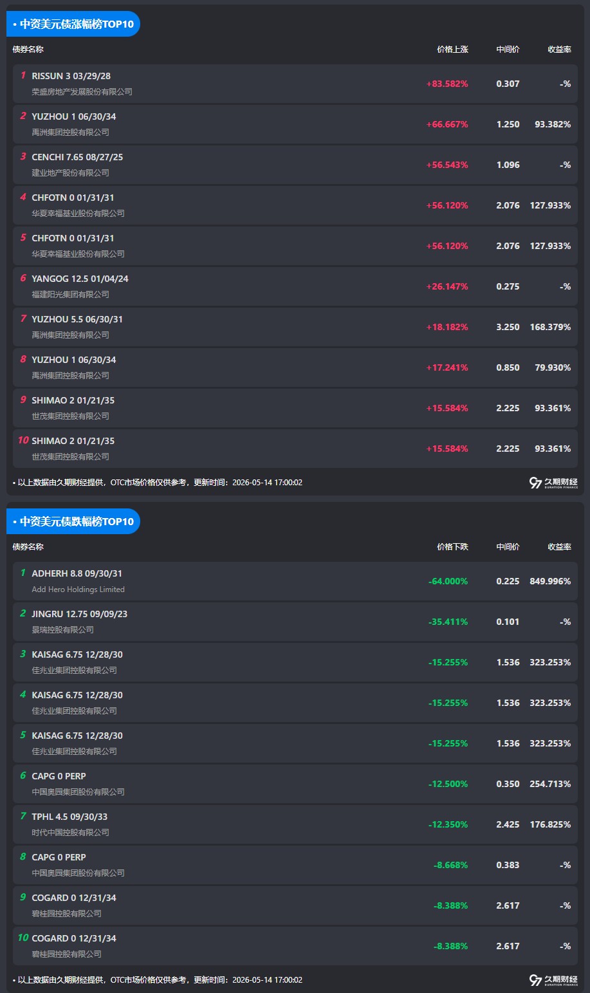590x993 pixels.
Task: Click issuer 福建阳光集团有限公司
Action: coord(71,295)
